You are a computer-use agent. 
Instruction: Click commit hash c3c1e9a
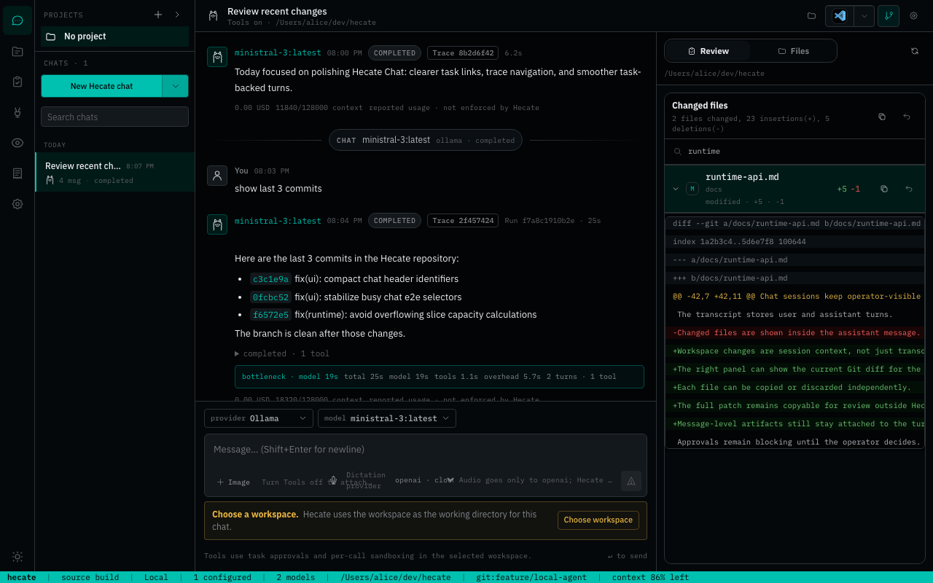[x=270, y=279]
